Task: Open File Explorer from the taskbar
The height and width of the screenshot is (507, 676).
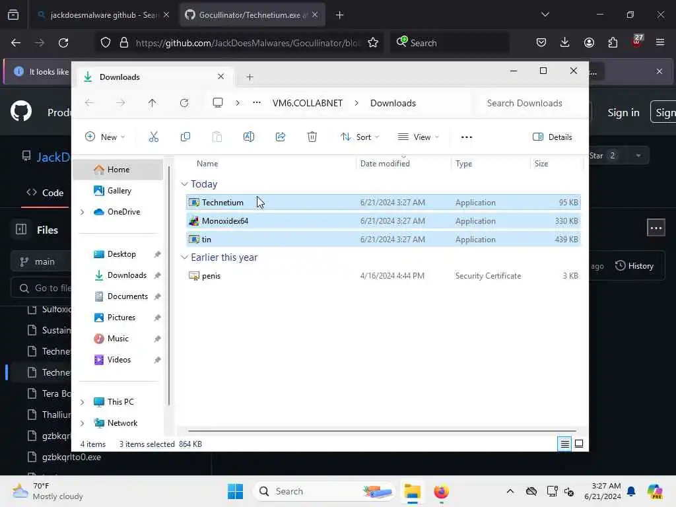Action: pyautogui.click(x=412, y=491)
